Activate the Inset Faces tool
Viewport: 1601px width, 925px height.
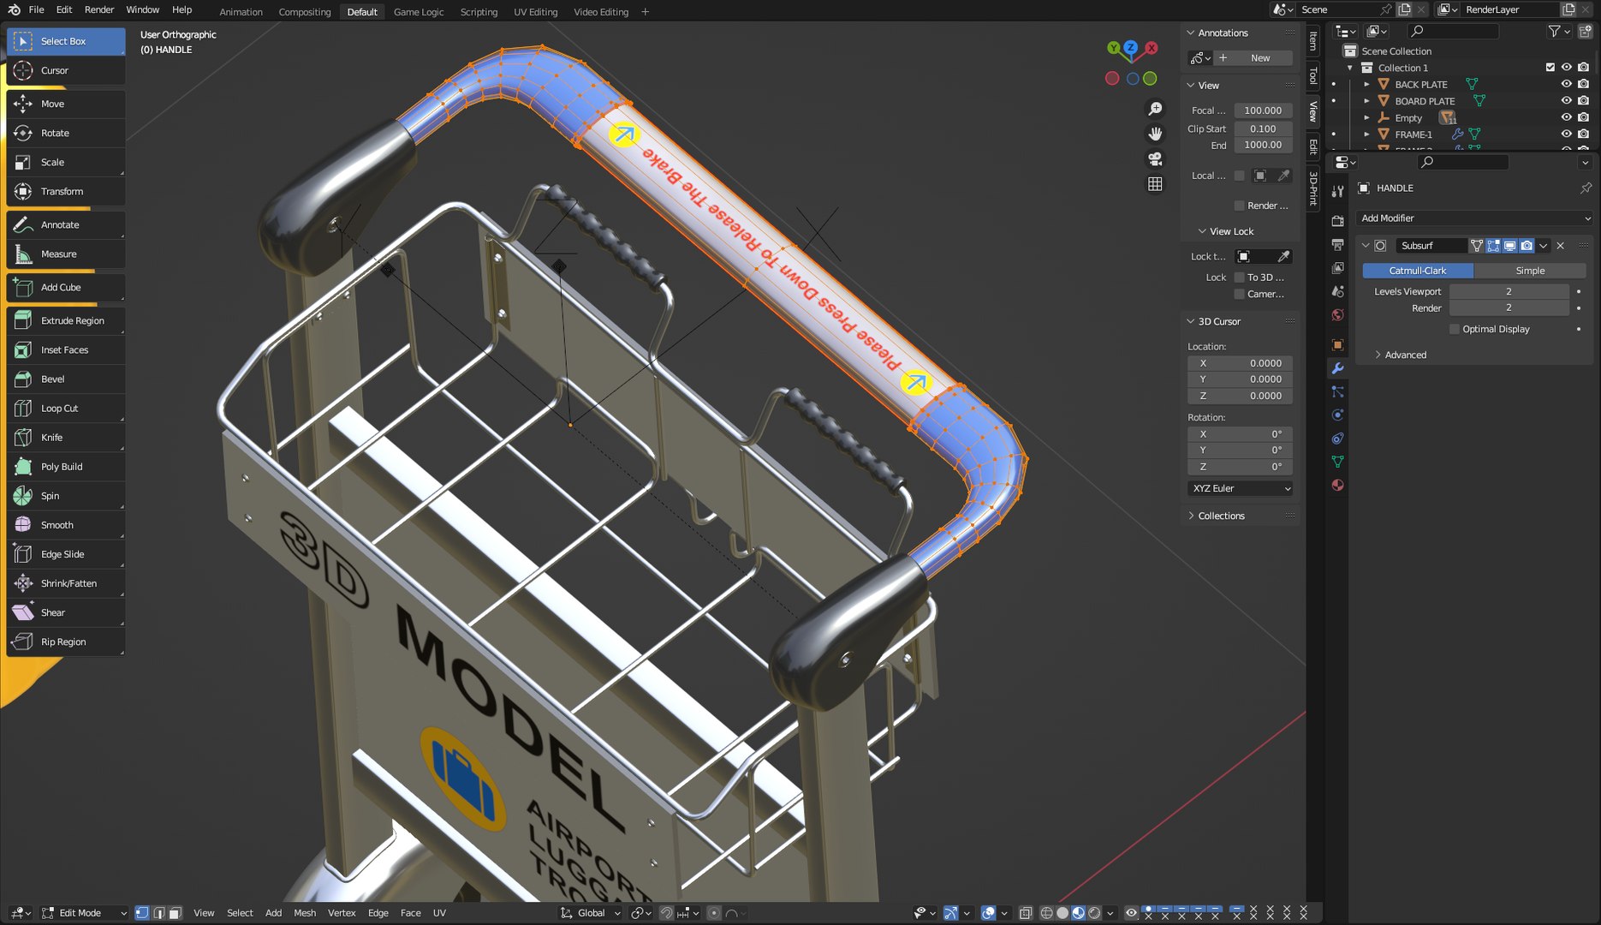66,349
